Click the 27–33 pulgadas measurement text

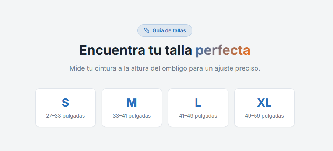click(x=65, y=116)
